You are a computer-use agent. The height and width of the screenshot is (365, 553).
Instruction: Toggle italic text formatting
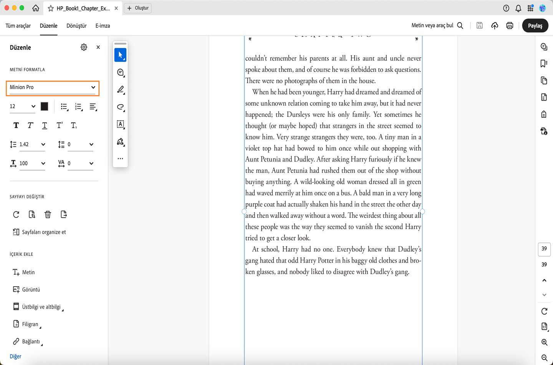coord(30,125)
